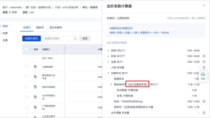Switch to the 关键词 tab
210x118 pixels.
(x=27, y=27)
